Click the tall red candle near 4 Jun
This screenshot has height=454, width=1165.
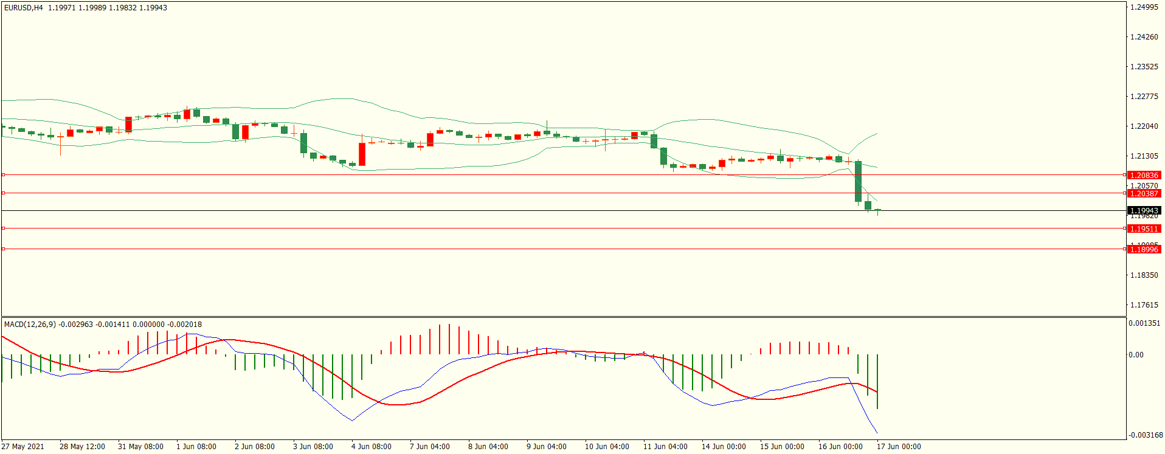tap(362, 154)
